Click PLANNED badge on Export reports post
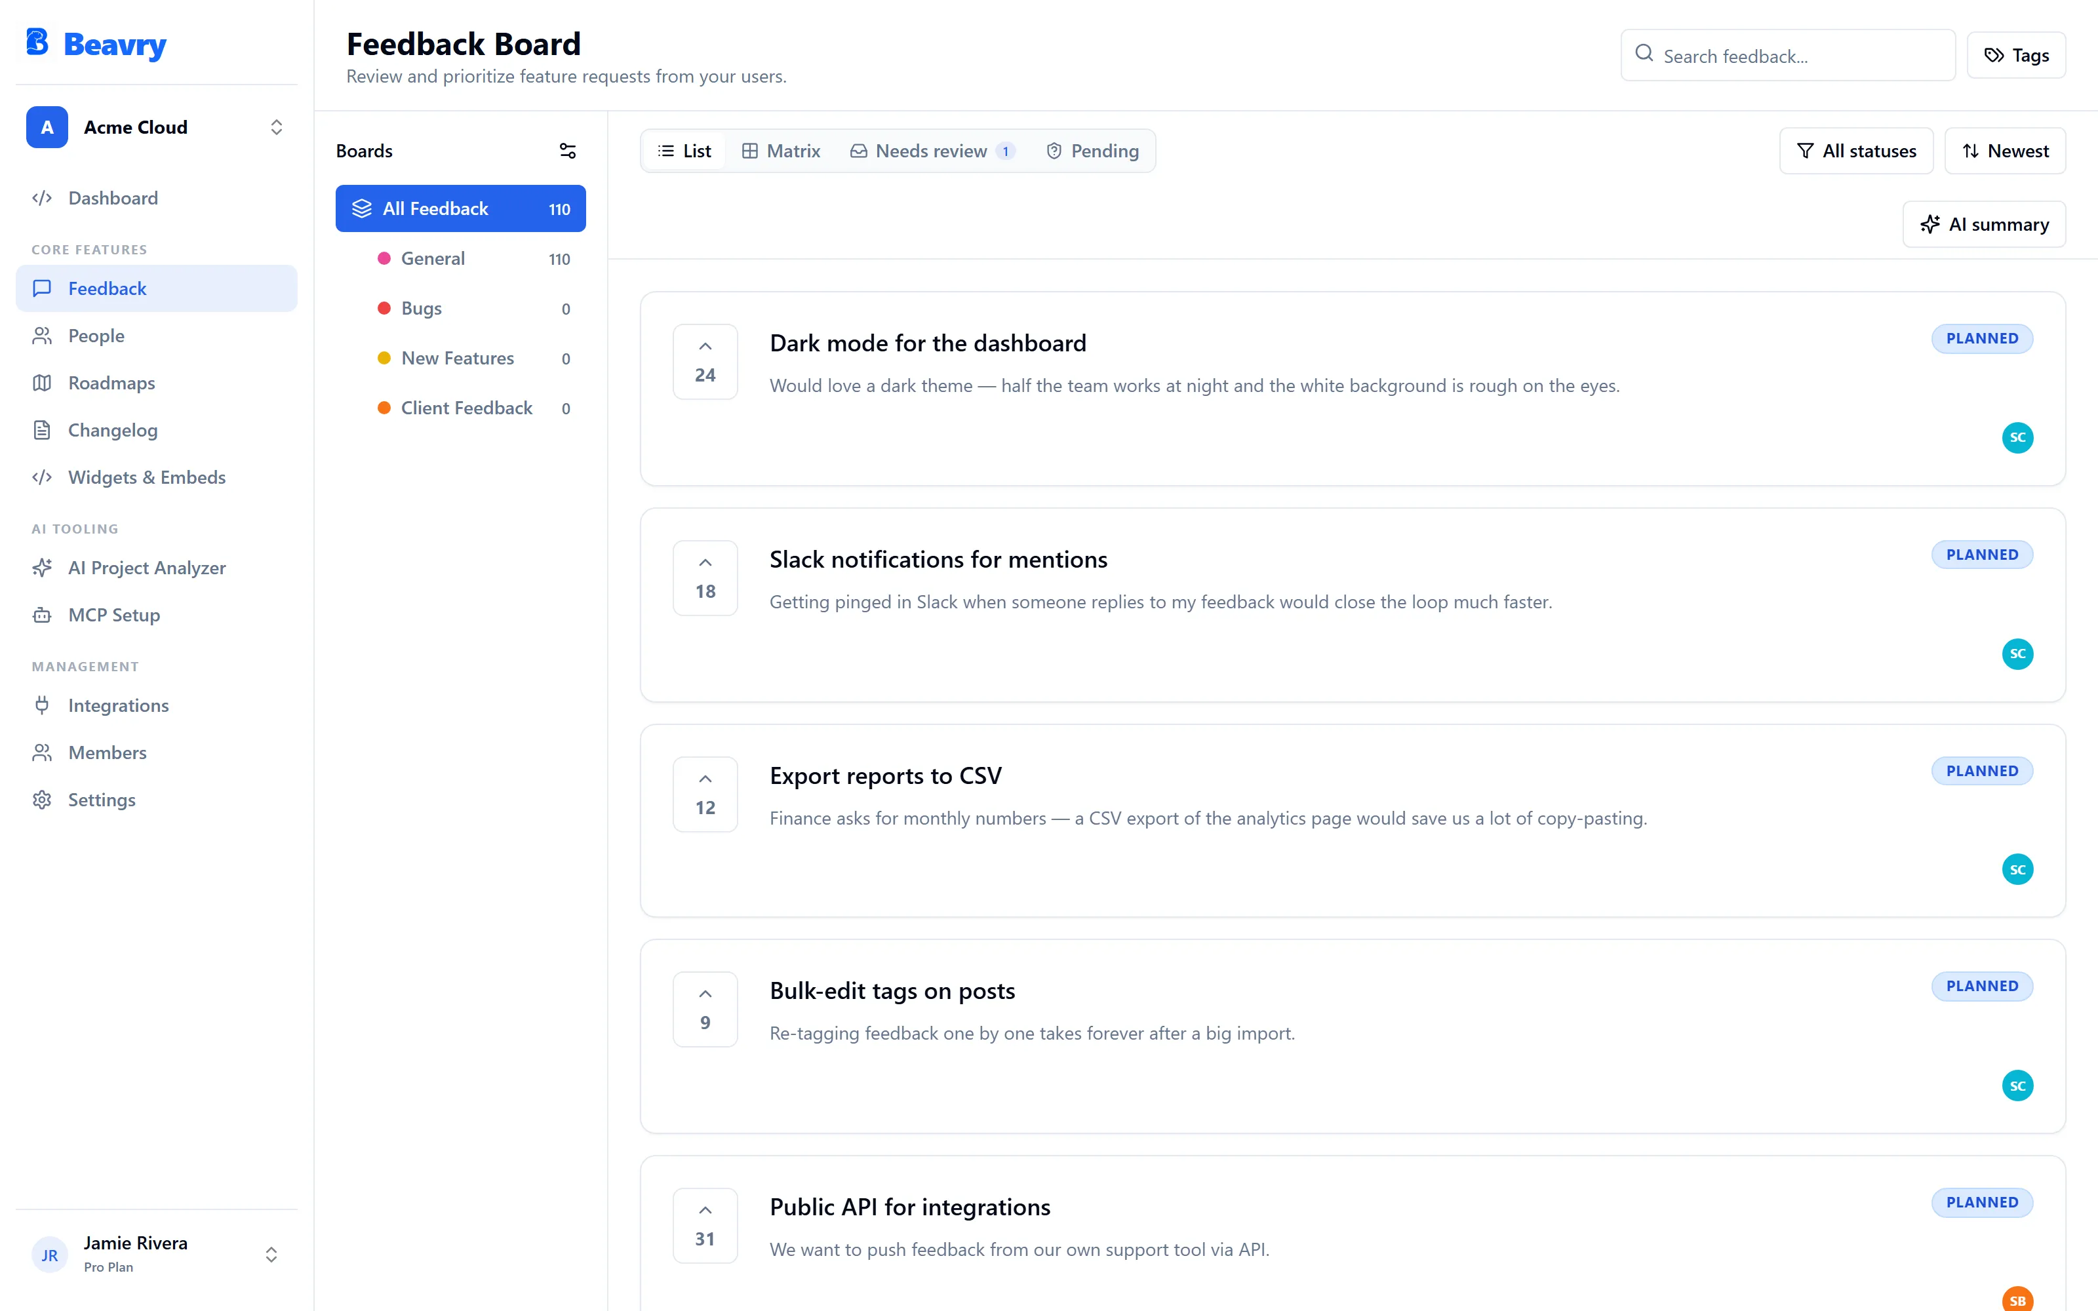This screenshot has width=2098, height=1311. [1982, 771]
